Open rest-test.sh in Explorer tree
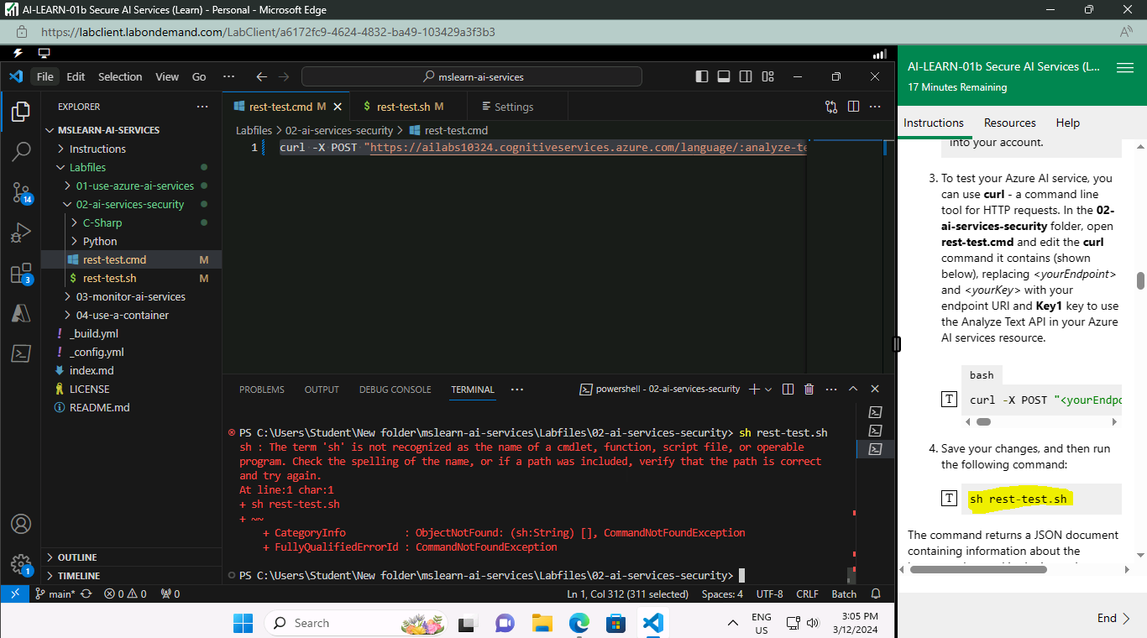This screenshot has height=638, width=1147. click(132, 278)
